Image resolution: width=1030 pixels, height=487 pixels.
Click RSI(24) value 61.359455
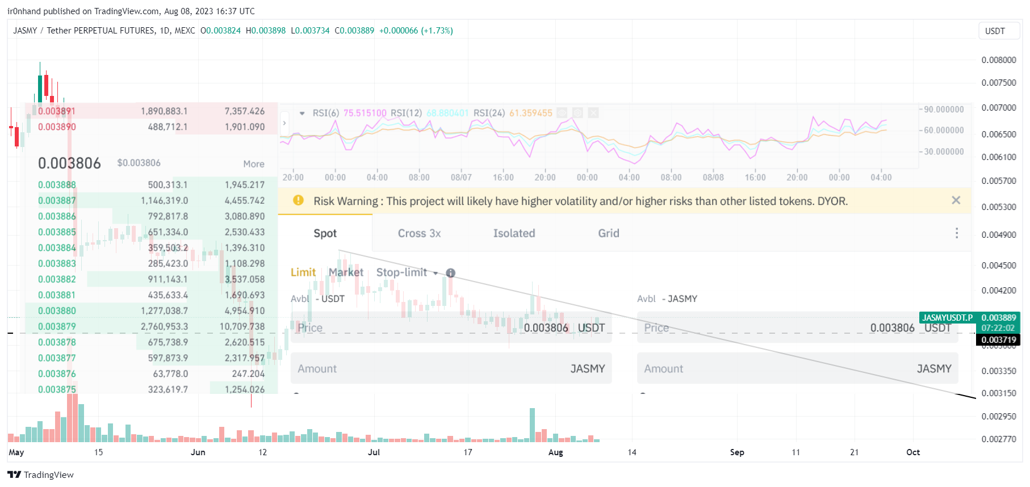(530, 113)
